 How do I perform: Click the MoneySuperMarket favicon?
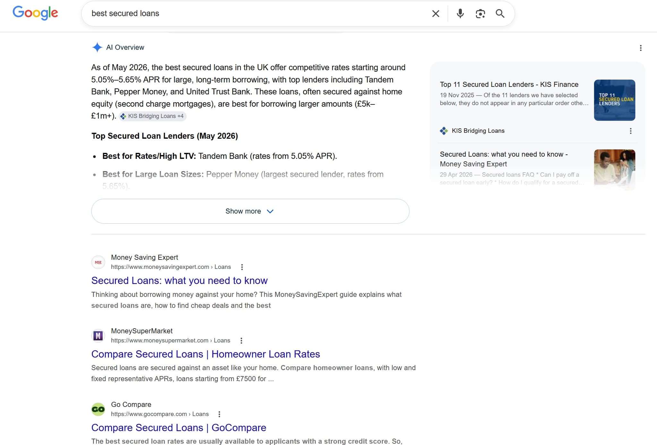(98, 335)
